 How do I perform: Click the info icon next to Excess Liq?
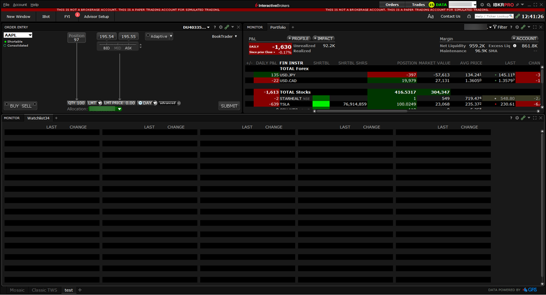(x=515, y=46)
